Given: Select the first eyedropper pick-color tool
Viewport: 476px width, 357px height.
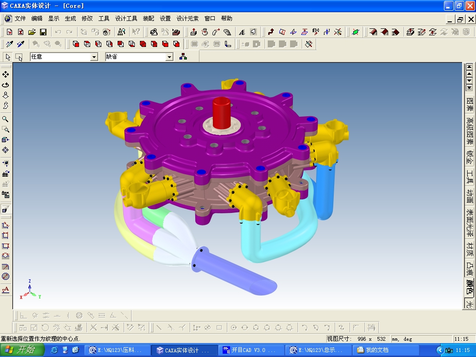Looking at the screenshot, I should (x=9, y=44).
